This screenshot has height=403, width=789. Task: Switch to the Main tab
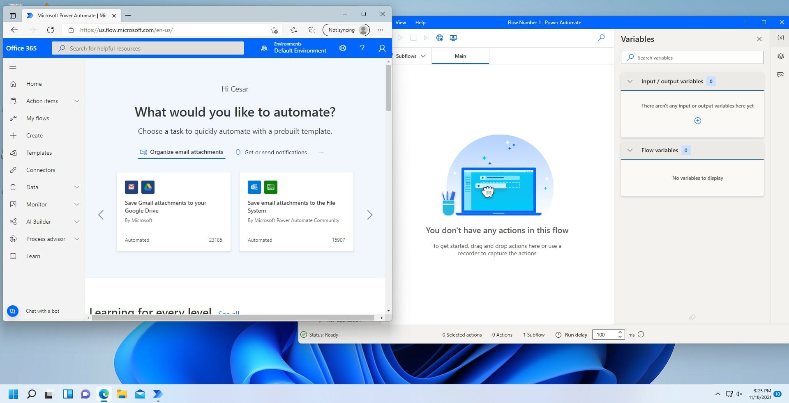click(x=460, y=56)
